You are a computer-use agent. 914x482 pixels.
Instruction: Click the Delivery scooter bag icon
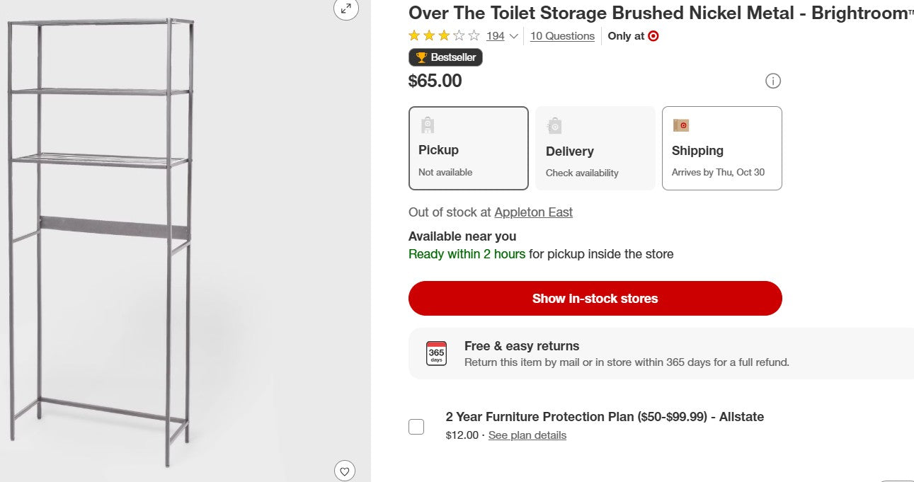[x=554, y=125]
